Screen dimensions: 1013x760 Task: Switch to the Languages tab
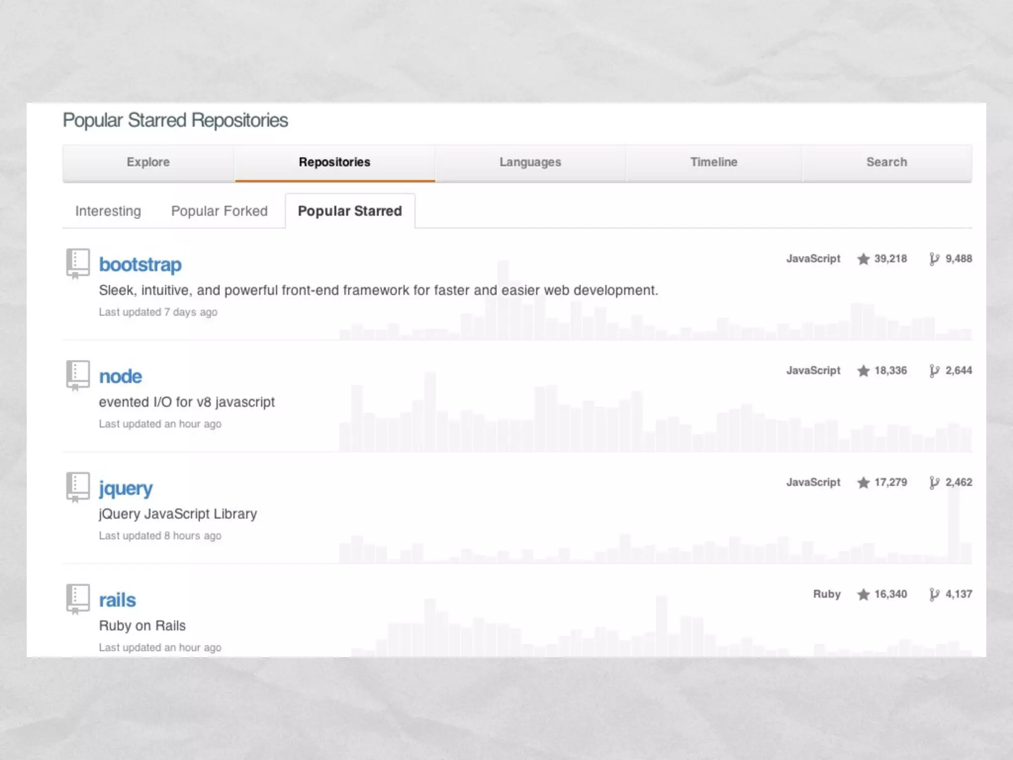click(530, 163)
